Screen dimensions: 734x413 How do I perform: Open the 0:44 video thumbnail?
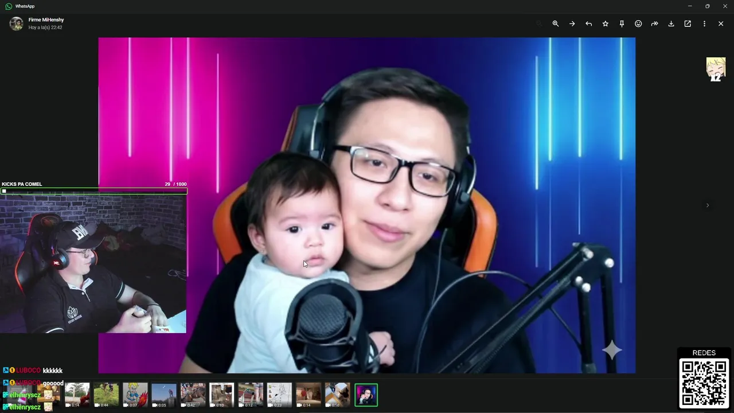106,395
